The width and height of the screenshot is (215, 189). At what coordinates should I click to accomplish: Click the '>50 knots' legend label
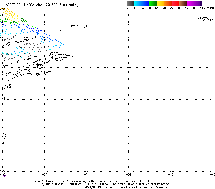coord(207,8)
